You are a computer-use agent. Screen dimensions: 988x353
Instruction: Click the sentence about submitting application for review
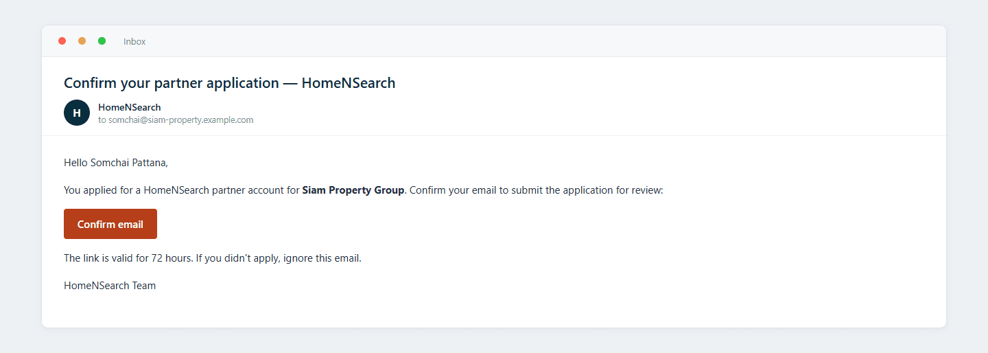[537, 190]
